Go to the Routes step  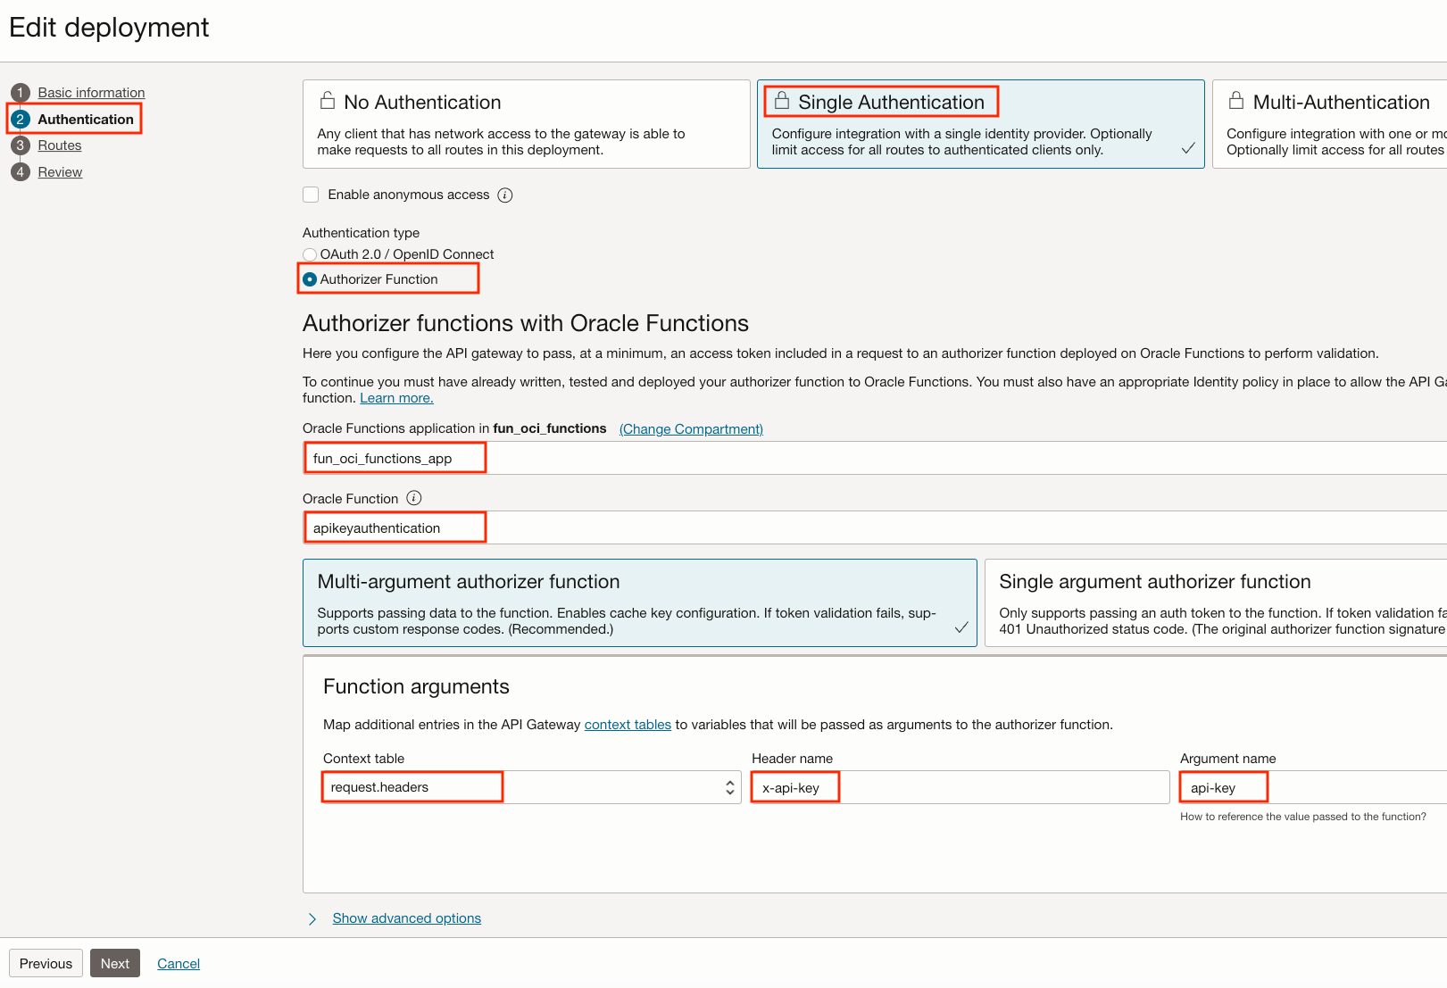click(x=60, y=145)
